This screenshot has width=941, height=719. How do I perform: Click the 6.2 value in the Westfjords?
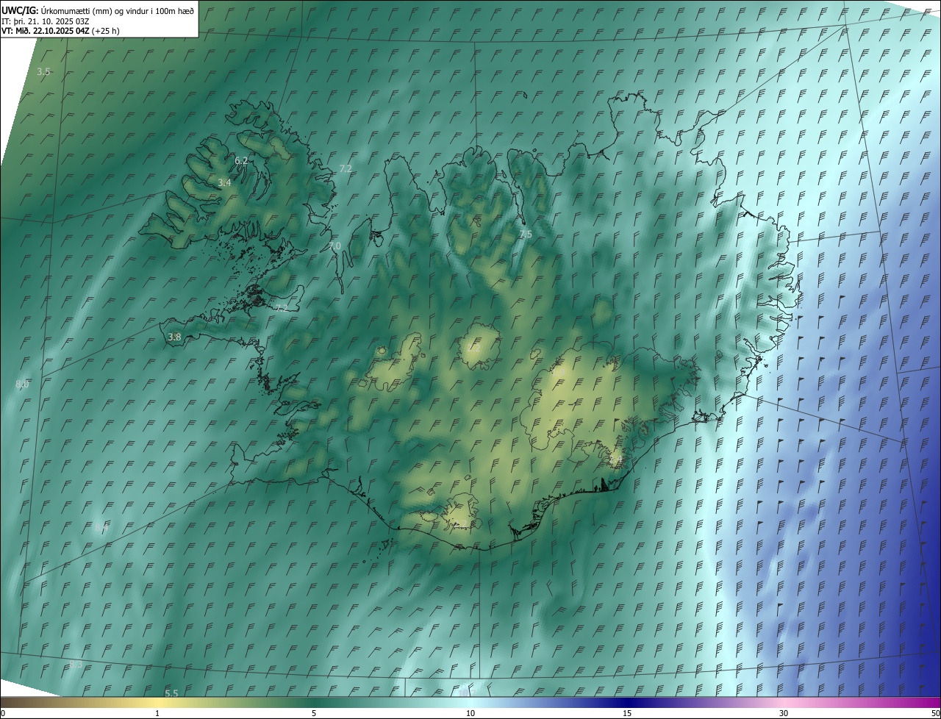point(241,160)
